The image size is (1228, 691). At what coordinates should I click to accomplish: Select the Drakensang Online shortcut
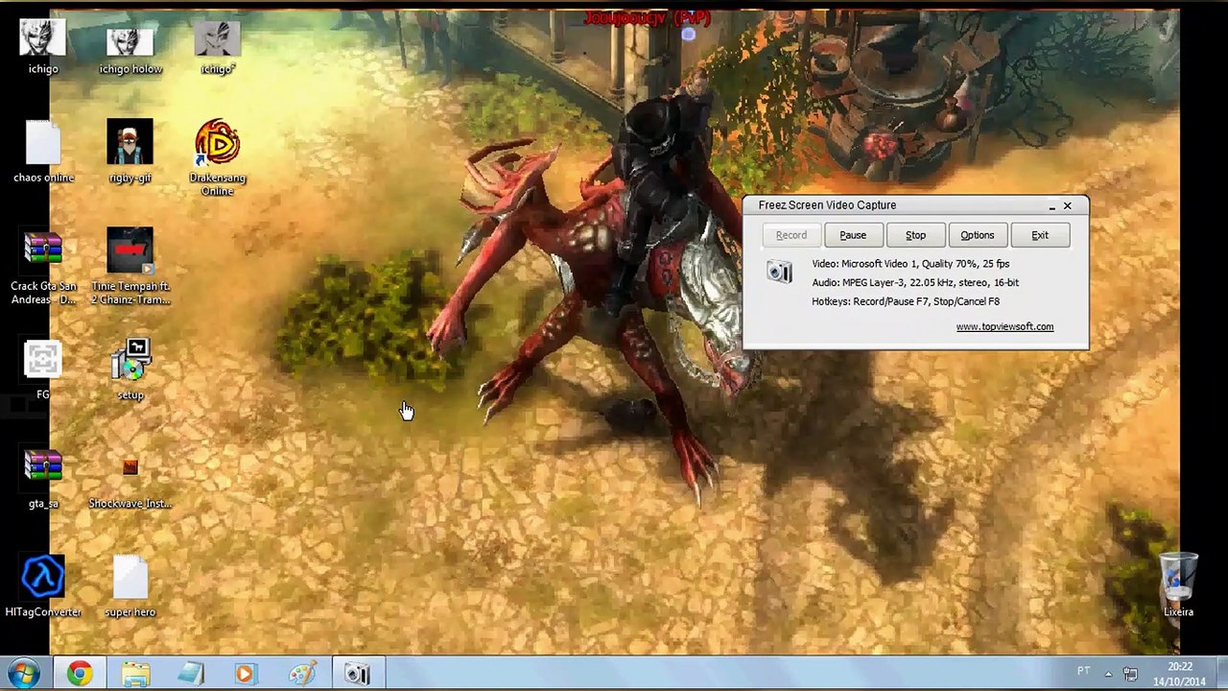[x=218, y=157]
